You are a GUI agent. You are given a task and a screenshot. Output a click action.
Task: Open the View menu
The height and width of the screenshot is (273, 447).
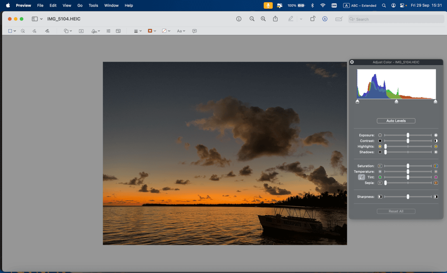[67, 6]
